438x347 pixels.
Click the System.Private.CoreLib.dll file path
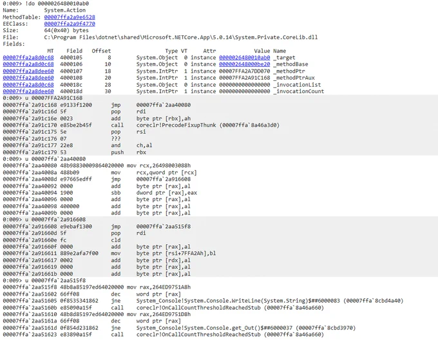point(181,37)
